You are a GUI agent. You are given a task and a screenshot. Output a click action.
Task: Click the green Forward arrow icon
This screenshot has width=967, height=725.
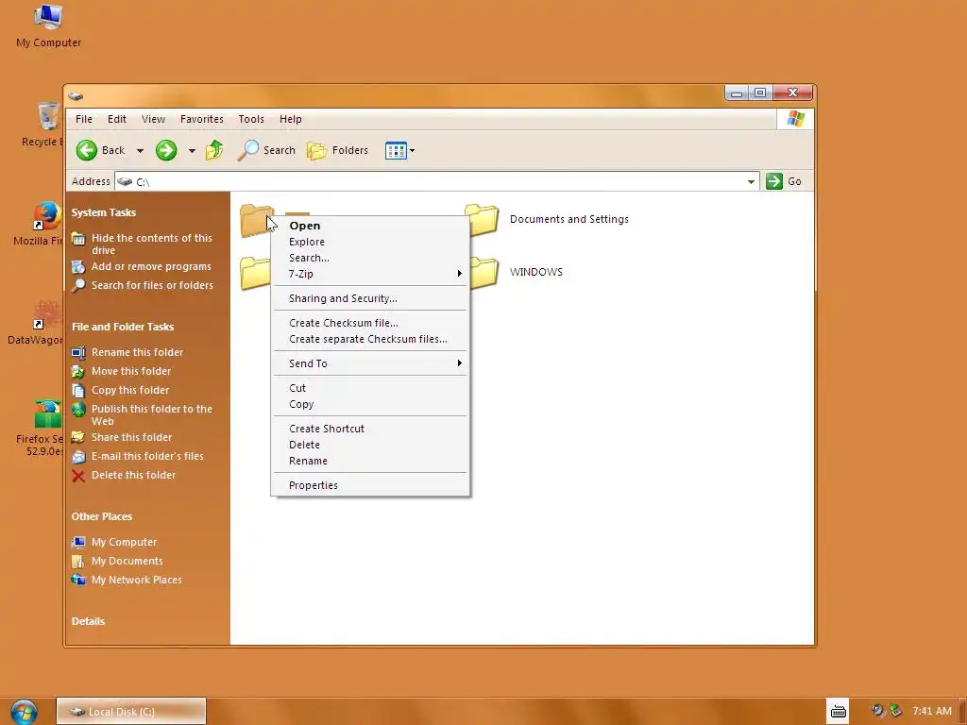click(x=166, y=150)
